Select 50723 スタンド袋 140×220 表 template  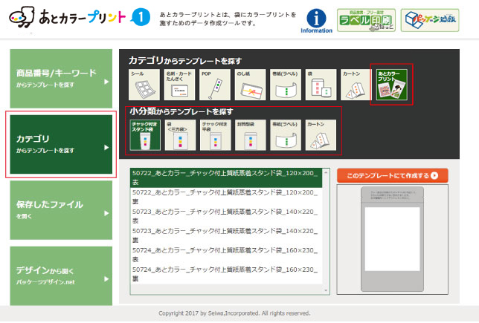[x=226, y=216]
